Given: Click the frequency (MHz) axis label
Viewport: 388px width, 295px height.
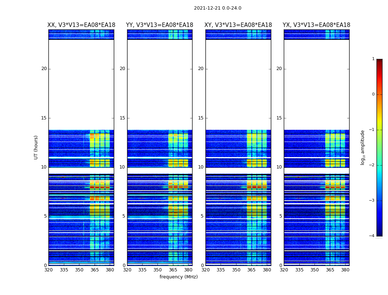Looking at the screenshot, I should (x=178, y=277).
